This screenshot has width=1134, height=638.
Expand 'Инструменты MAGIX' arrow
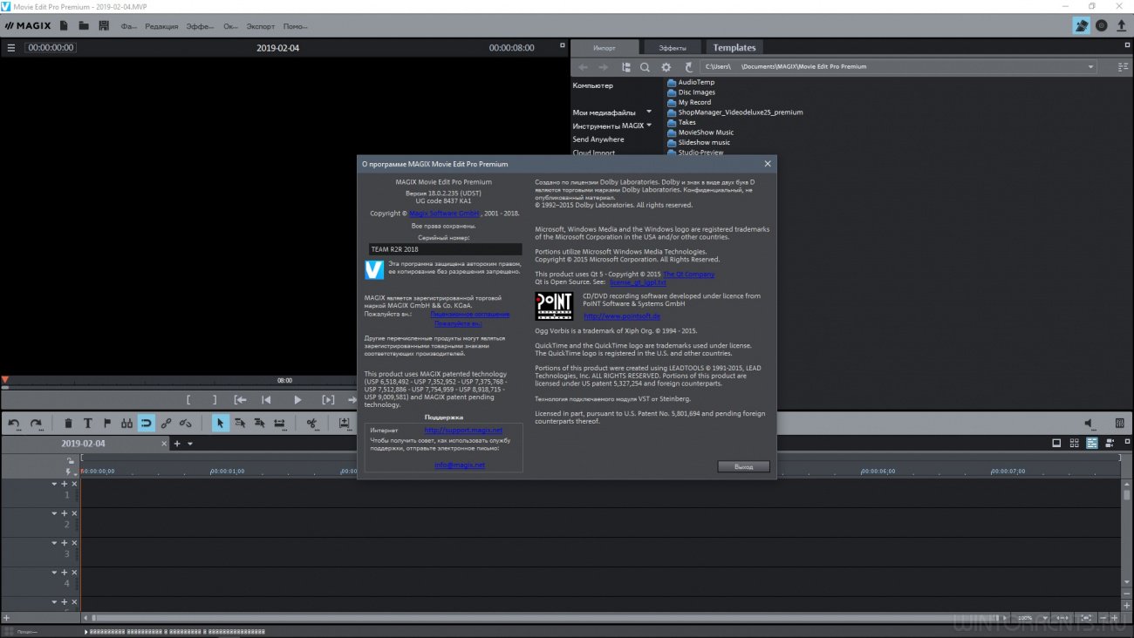tap(650, 125)
